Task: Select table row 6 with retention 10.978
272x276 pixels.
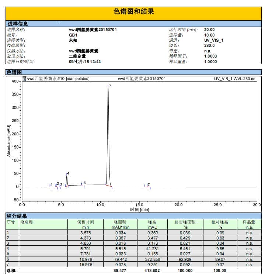Action: click(x=134, y=259)
